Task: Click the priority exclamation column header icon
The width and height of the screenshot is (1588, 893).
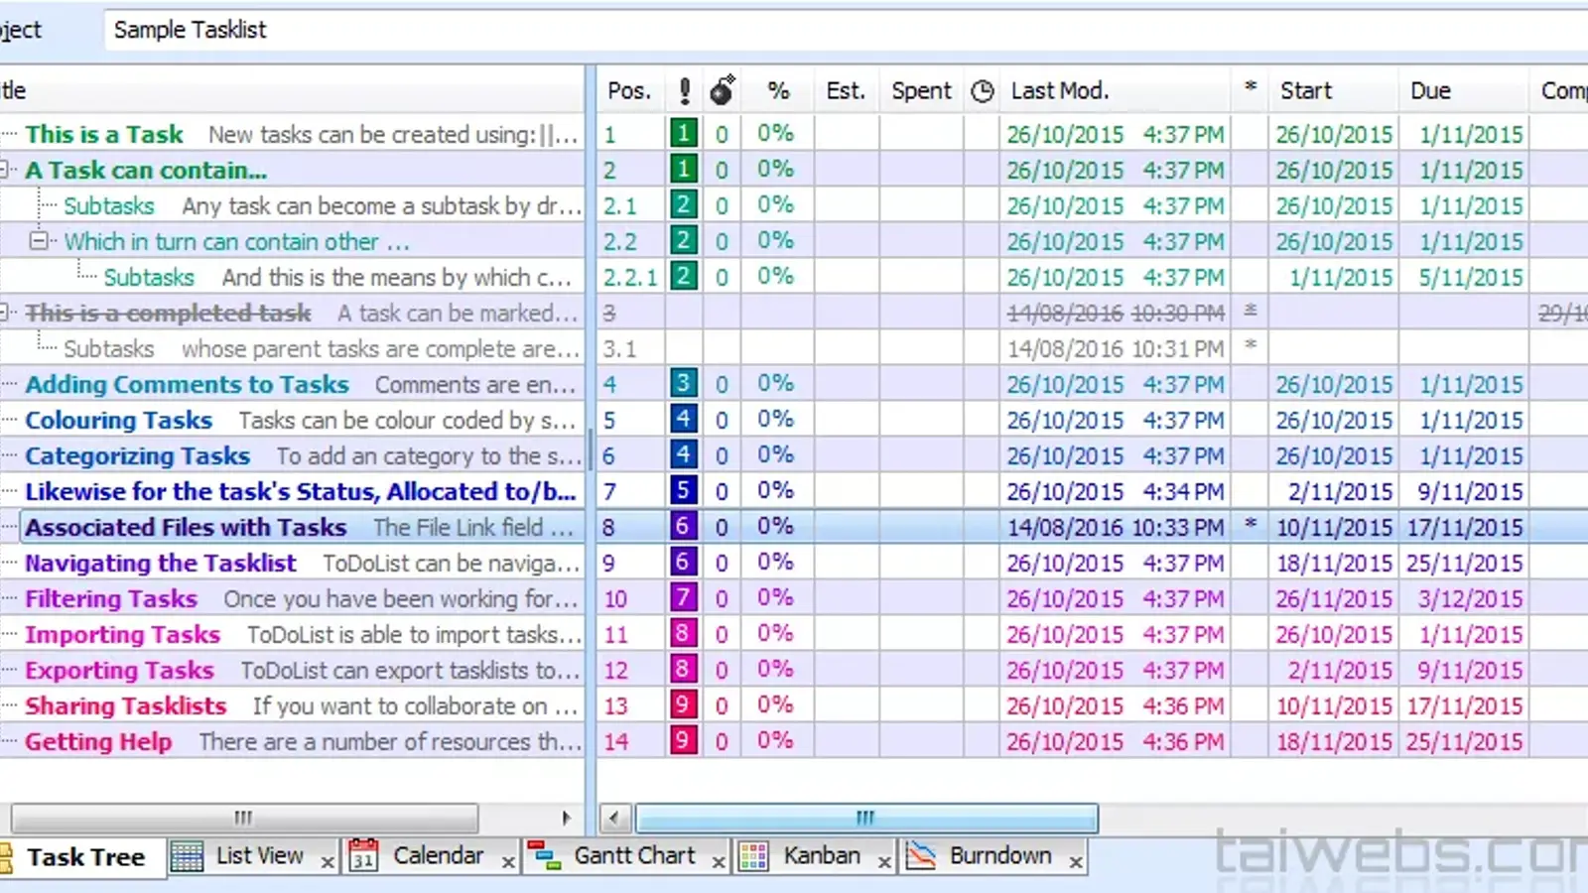Action: pyautogui.click(x=683, y=90)
